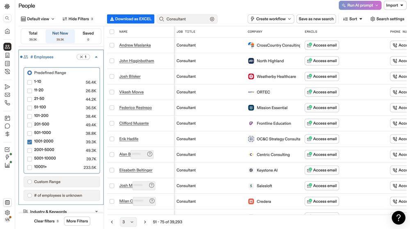Open the Analytics bar chart icon

click(x=7, y=165)
